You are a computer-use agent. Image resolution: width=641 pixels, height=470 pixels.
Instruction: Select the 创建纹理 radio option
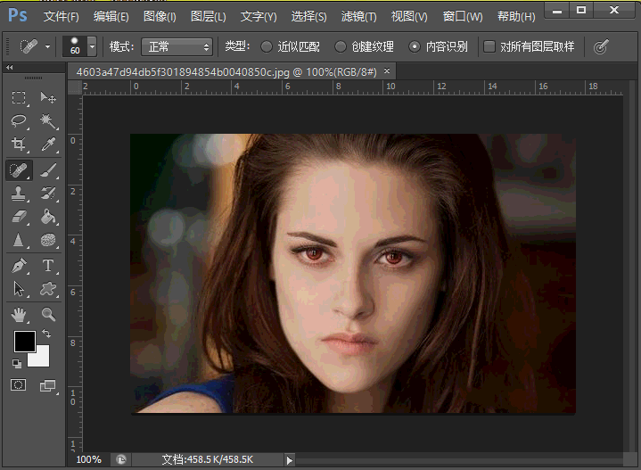(x=341, y=46)
